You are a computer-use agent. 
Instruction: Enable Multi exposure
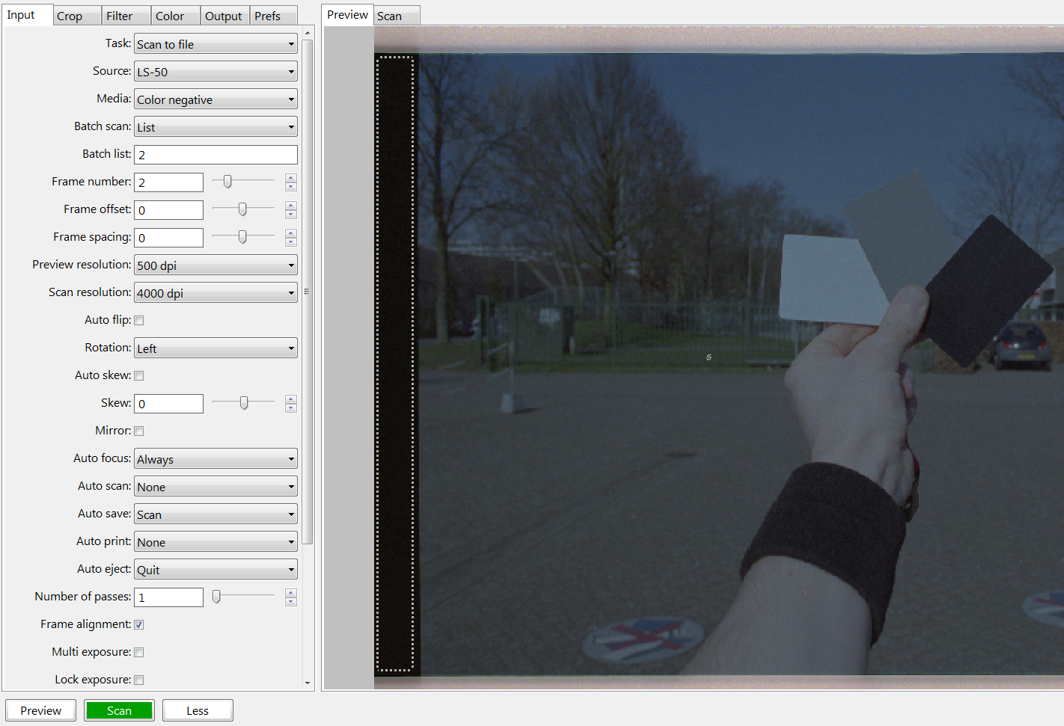point(138,652)
